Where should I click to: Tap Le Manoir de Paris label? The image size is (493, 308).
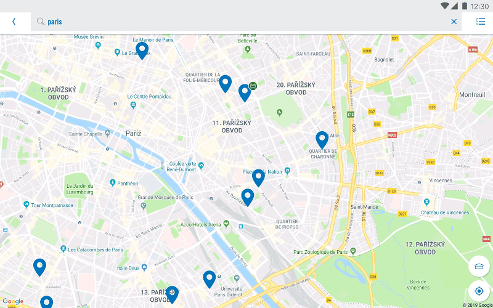pyautogui.click(x=153, y=40)
